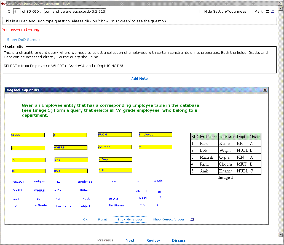Select the blue 'FROM' word in the pool
Viewport: 284px width, 245px height.
114,199
